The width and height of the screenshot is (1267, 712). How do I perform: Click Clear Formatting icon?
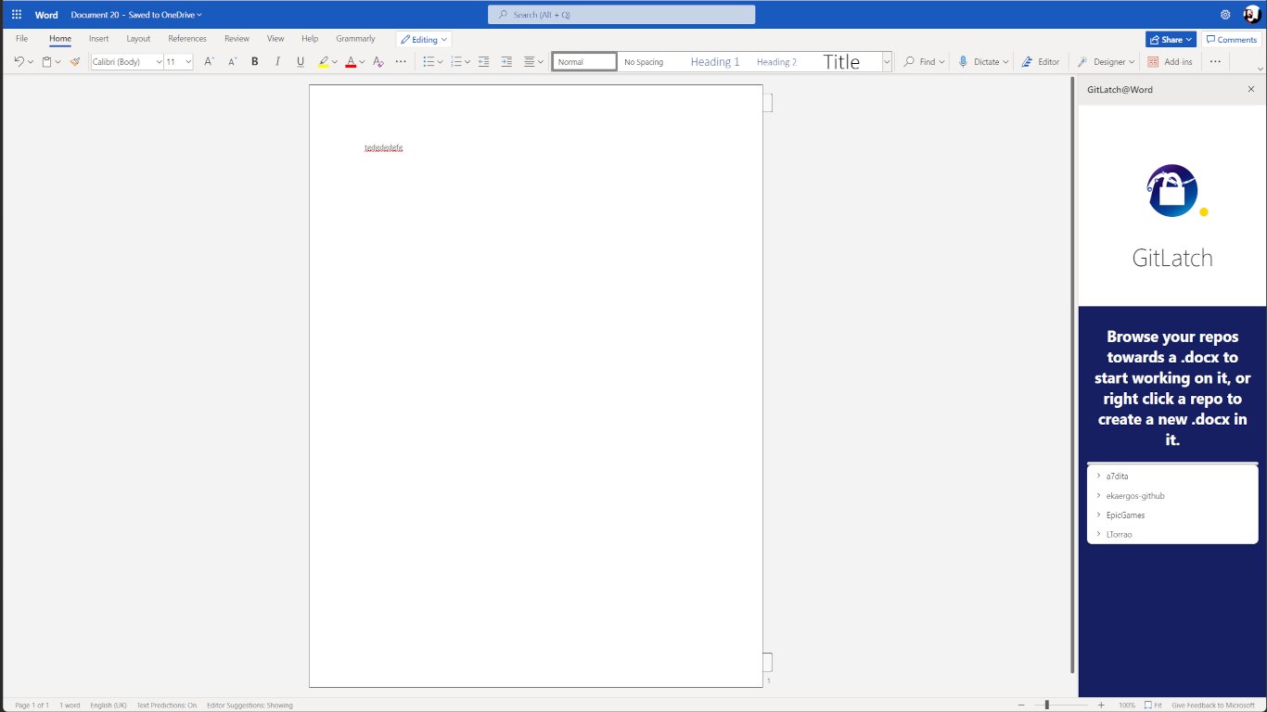(x=378, y=62)
